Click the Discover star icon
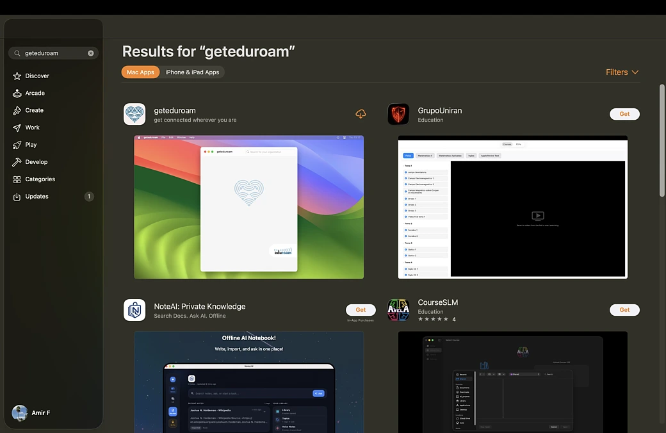Image resolution: width=666 pixels, height=433 pixels. click(x=17, y=76)
